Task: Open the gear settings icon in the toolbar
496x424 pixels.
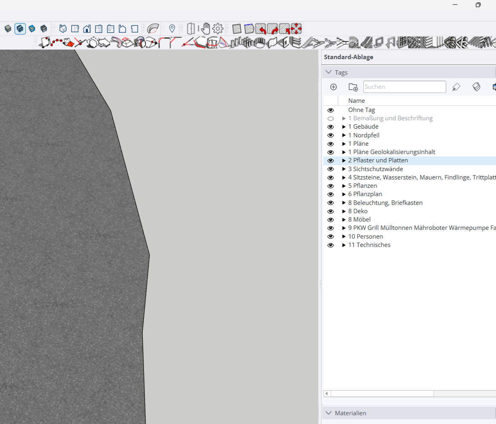Action: point(218,29)
